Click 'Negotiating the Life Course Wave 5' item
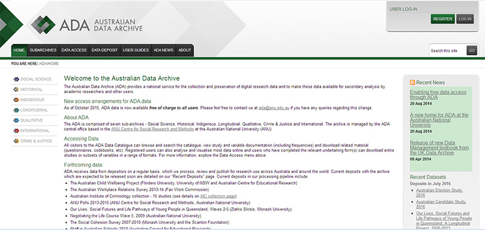The height and width of the screenshot is (230, 485). [x=135, y=215]
